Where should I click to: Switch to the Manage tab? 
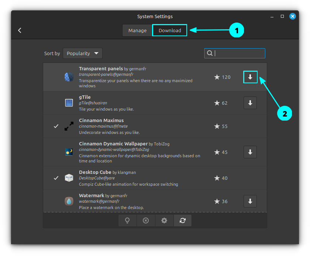[x=137, y=30]
